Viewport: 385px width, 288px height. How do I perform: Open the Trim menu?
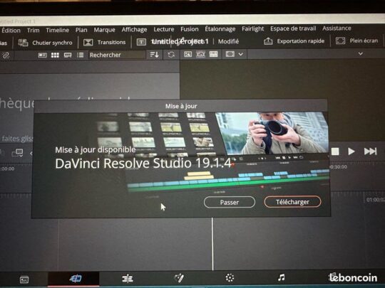pos(33,31)
